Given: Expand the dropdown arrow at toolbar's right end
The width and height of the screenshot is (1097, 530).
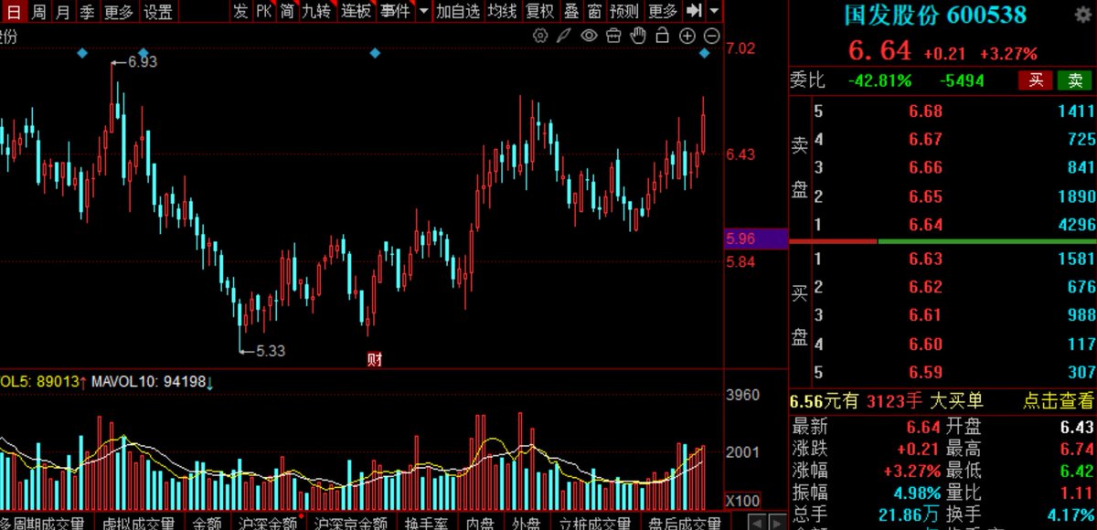Looking at the screenshot, I should click(714, 12).
